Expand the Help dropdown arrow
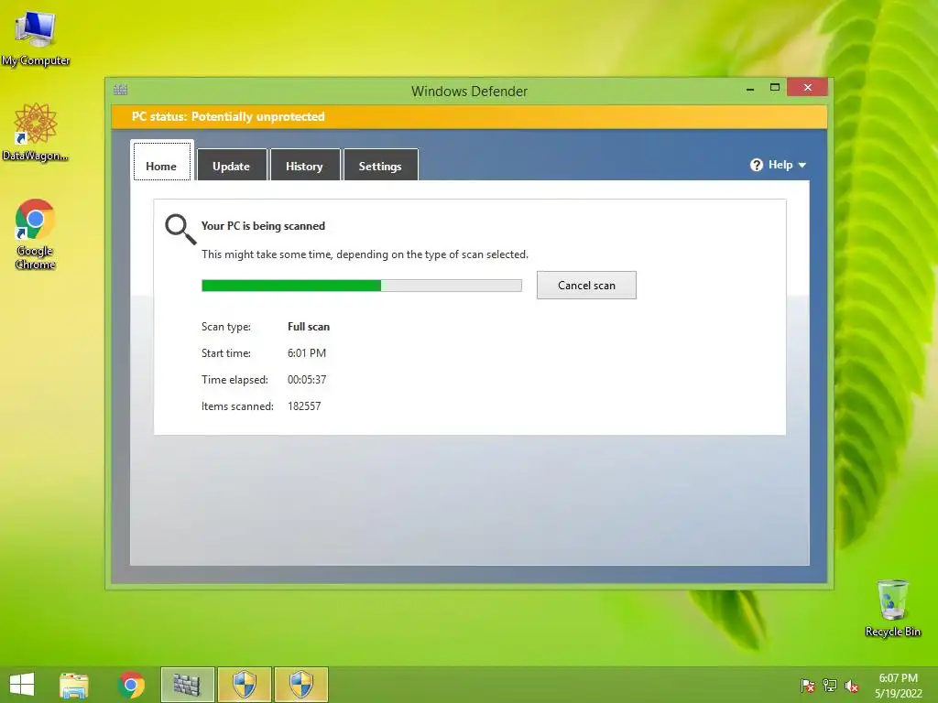The image size is (938, 703). click(x=802, y=165)
